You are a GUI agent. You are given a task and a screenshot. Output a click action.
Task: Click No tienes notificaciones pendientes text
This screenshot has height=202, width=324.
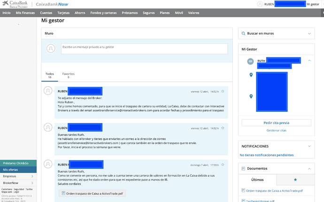[267, 155]
